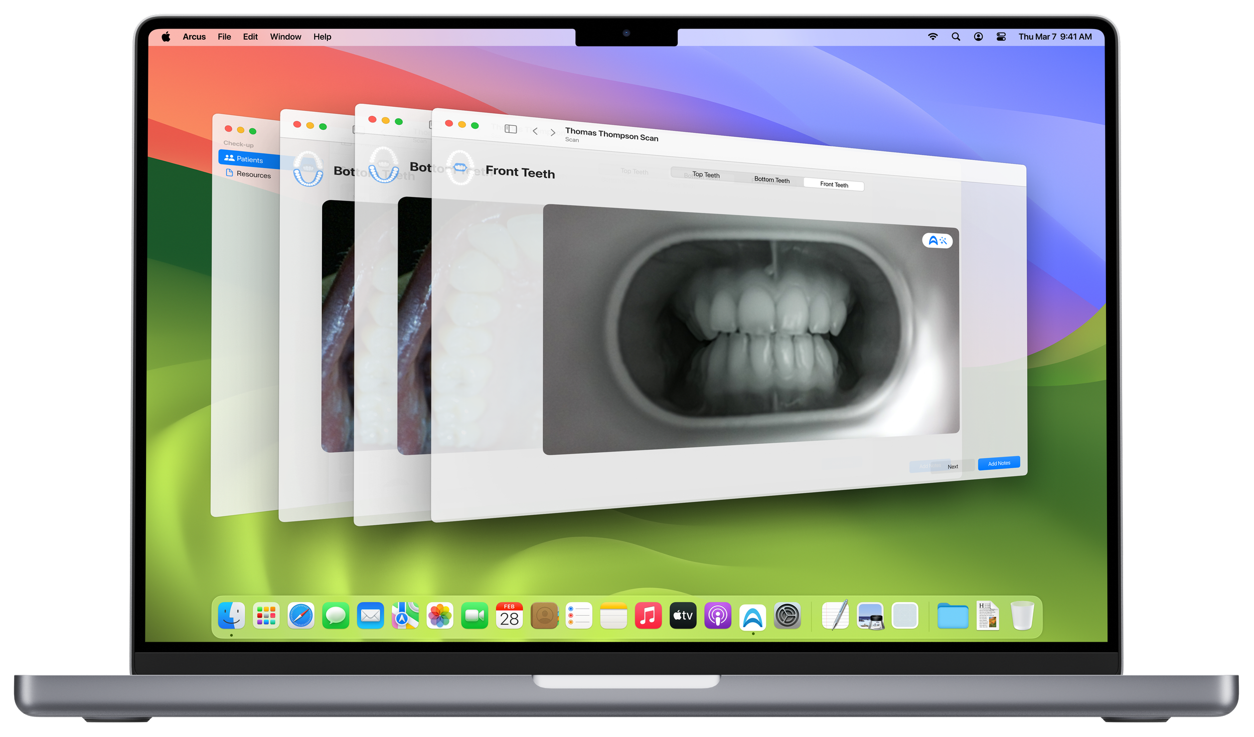This screenshot has height=737, width=1254.
Task: Select the Top Teeth segment
Action: tap(706, 174)
